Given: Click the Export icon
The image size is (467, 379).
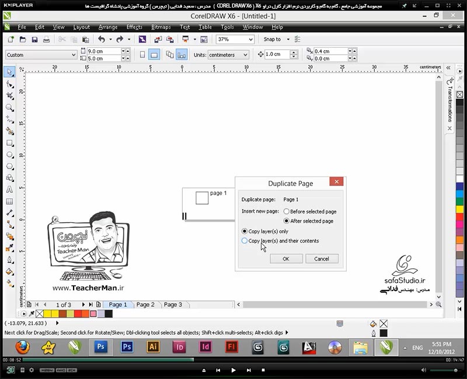Looking at the screenshot, I should click(170, 39).
